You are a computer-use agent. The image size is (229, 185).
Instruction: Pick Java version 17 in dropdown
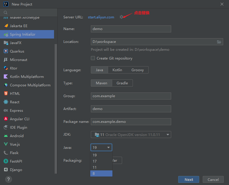point(101,161)
